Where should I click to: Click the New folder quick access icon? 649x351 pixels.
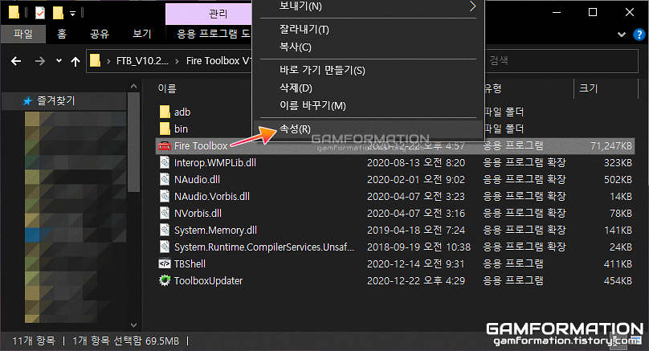(x=58, y=13)
